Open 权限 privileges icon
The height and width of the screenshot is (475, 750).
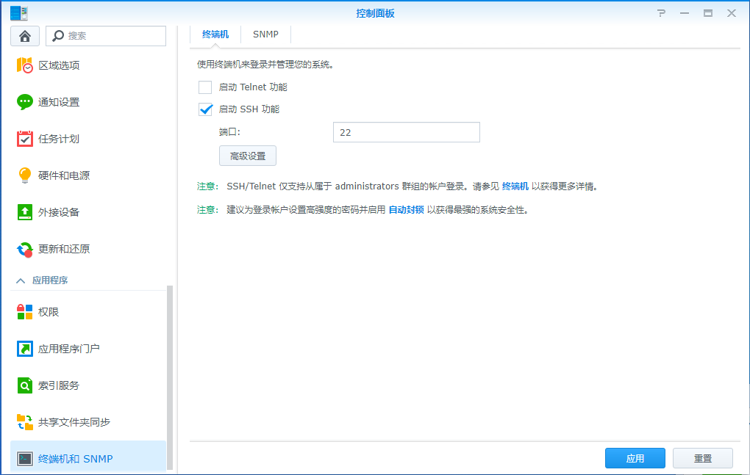point(25,312)
